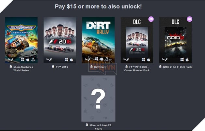This screenshot has width=205, height=131.
Task: Click the Steam icon on Micro Machines cover
Action: point(10,59)
